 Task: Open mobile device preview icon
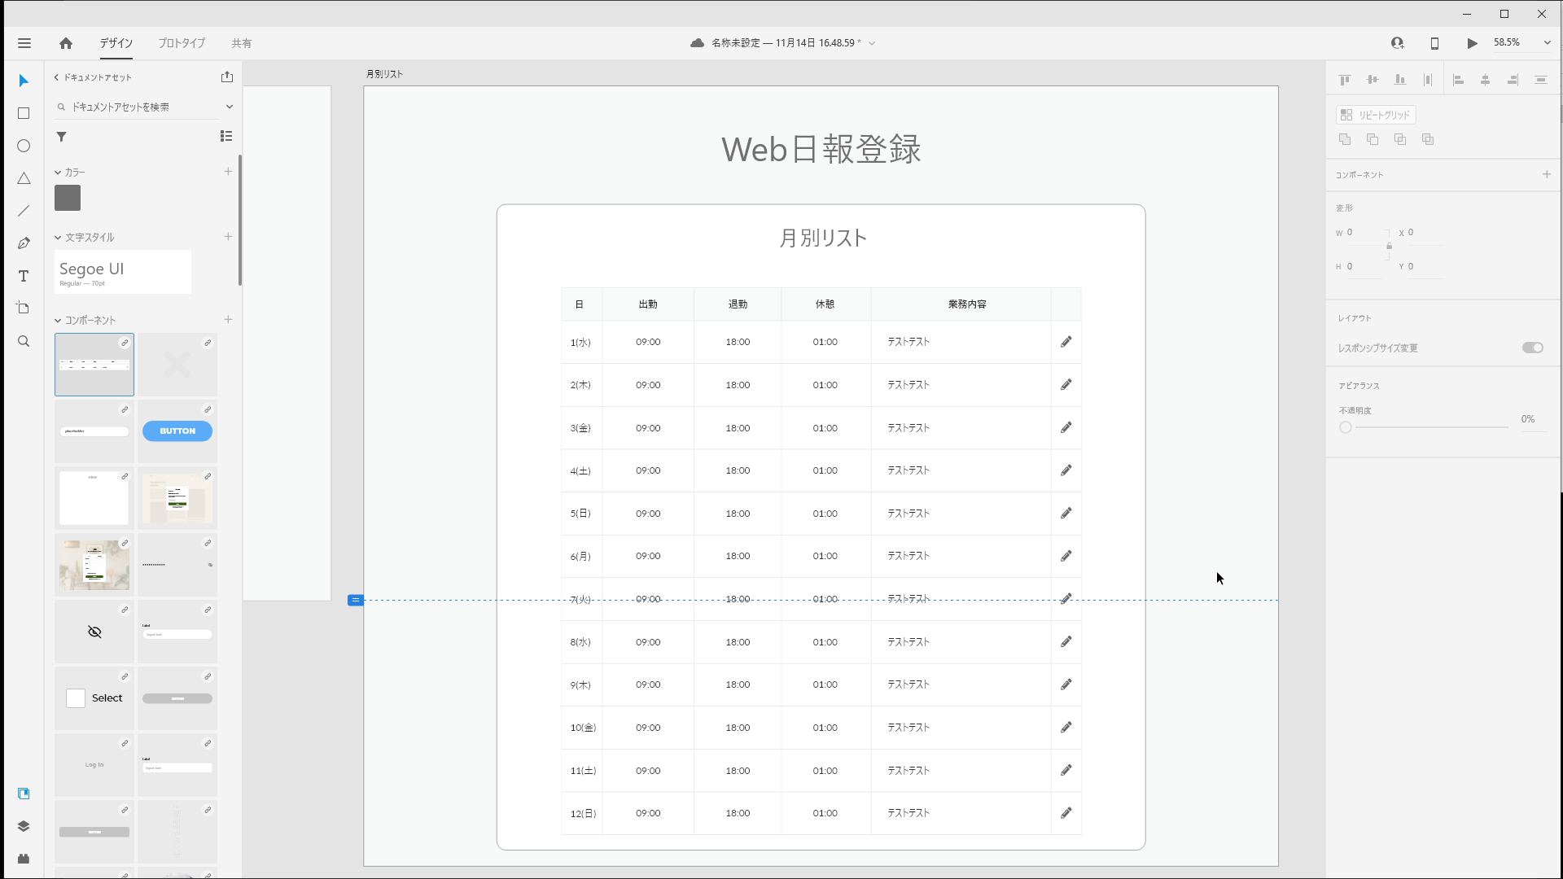point(1434,43)
